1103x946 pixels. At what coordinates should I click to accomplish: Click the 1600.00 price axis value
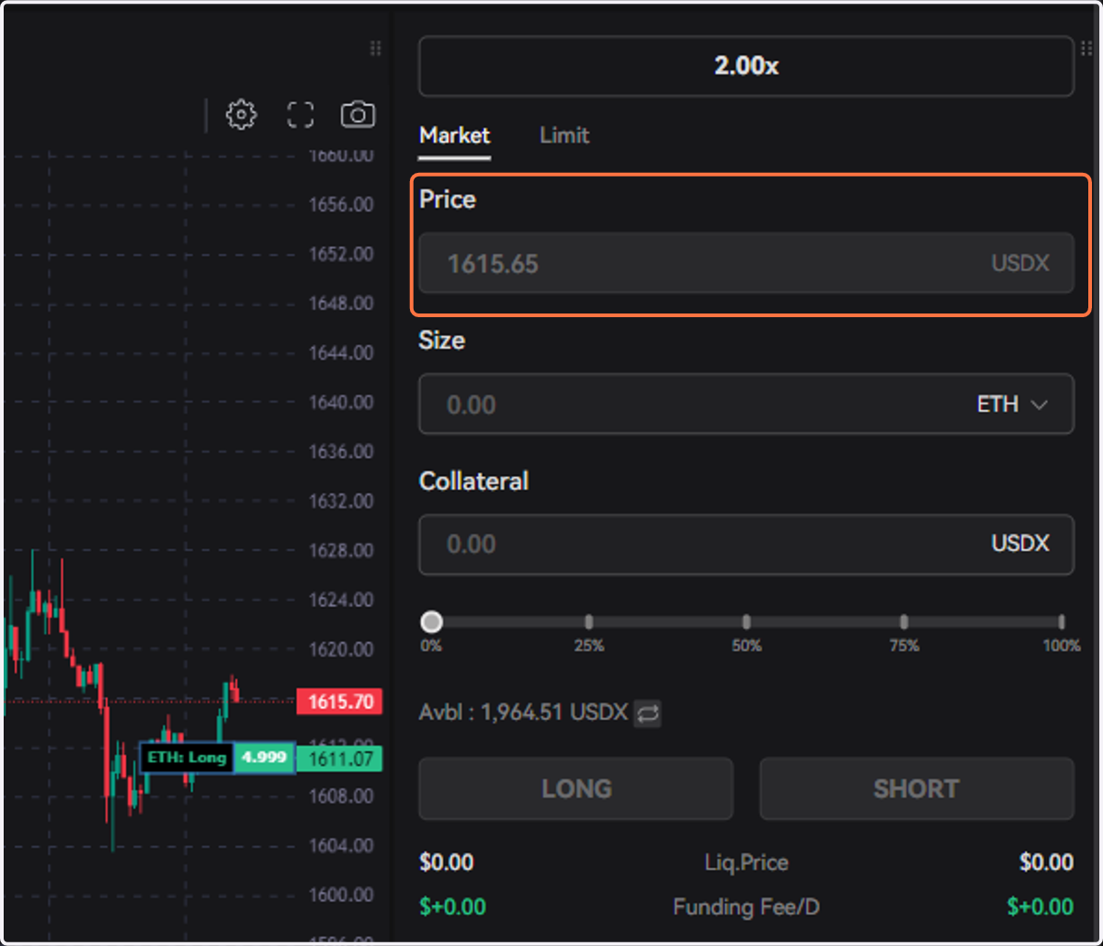point(341,895)
